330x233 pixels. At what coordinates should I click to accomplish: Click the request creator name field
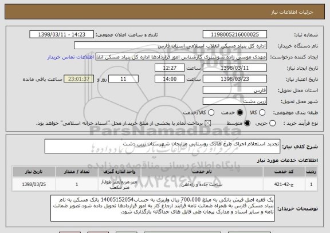click(x=181, y=57)
